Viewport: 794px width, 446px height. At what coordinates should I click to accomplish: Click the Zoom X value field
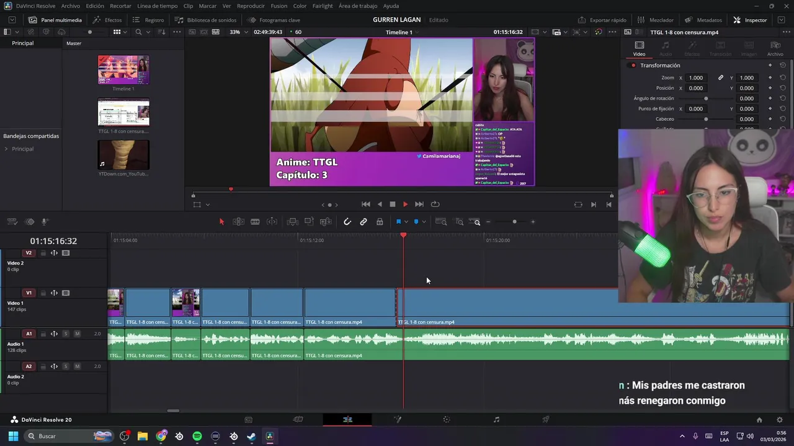point(696,78)
